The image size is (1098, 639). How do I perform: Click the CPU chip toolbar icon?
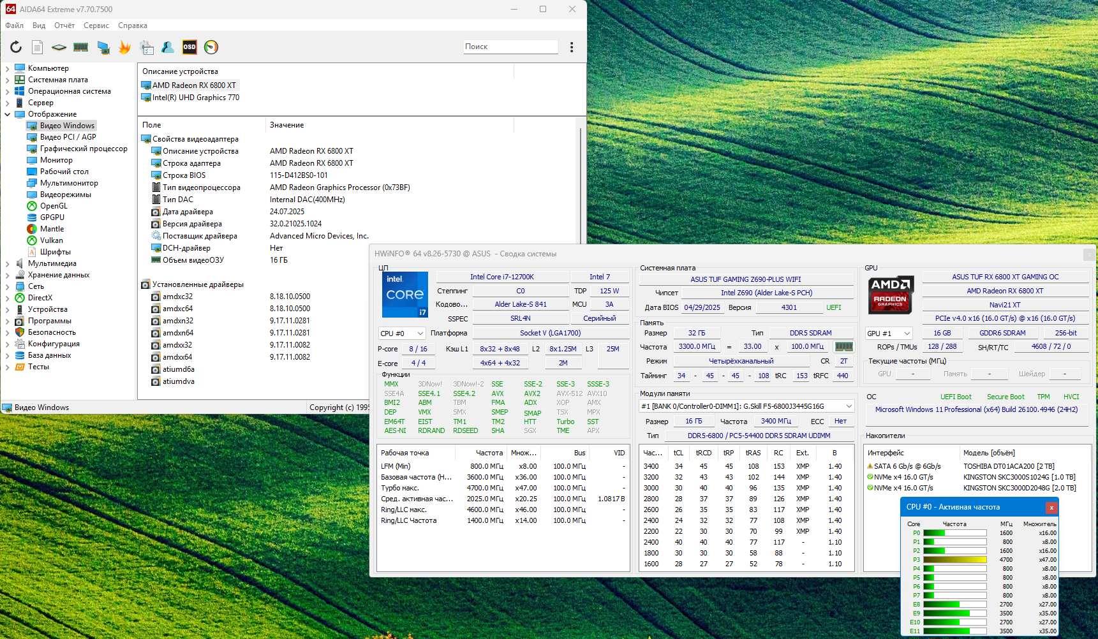click(x=59, y=47)
